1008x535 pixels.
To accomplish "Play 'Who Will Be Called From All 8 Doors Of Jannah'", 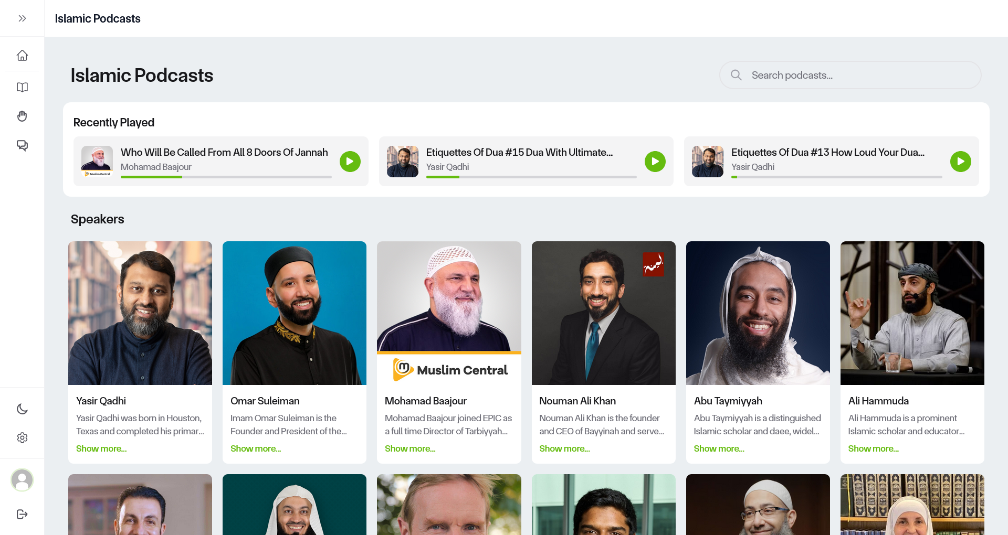I will (350, 162).
